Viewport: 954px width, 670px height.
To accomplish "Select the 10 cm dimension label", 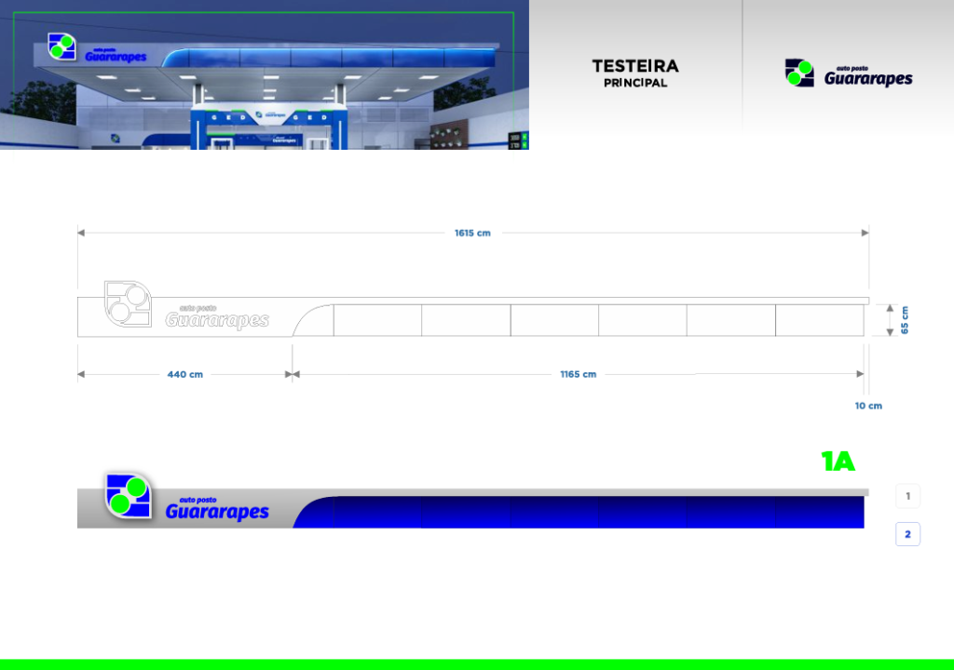I will coord(868,406).
